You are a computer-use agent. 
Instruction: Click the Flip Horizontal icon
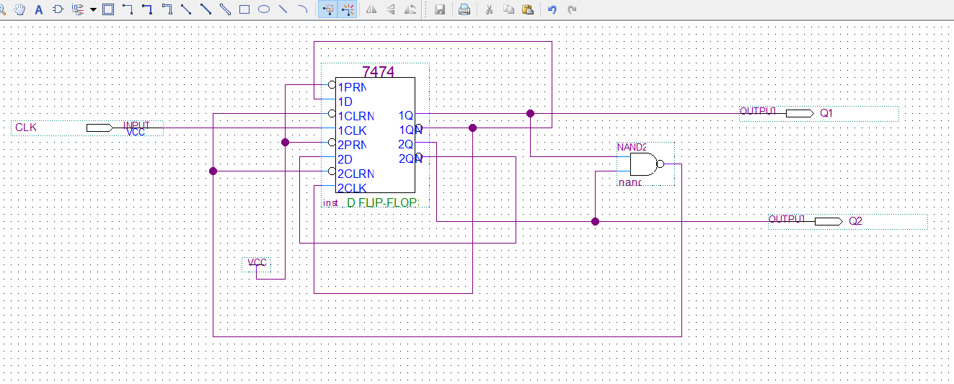point(371,9)
